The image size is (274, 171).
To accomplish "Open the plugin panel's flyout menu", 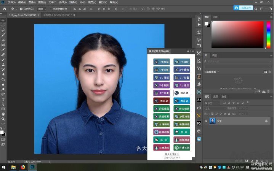I will (192, 51).
